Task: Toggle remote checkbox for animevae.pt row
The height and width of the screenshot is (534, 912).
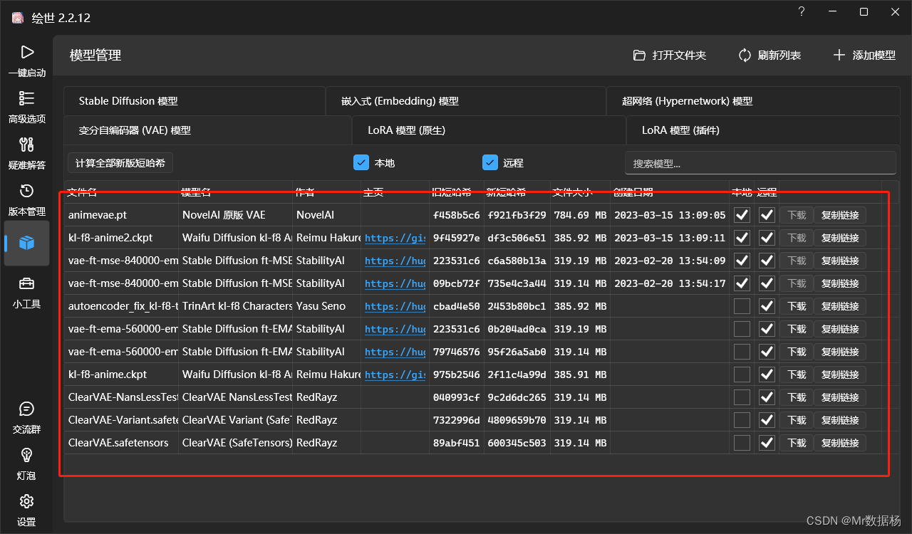Action: [767, 215]
